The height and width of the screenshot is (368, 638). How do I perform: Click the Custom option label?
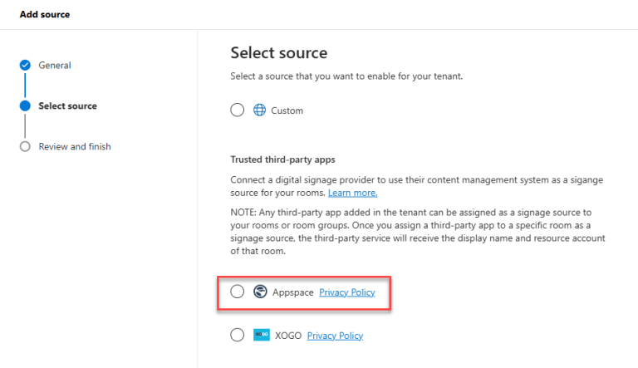click(x=287, y=110)
